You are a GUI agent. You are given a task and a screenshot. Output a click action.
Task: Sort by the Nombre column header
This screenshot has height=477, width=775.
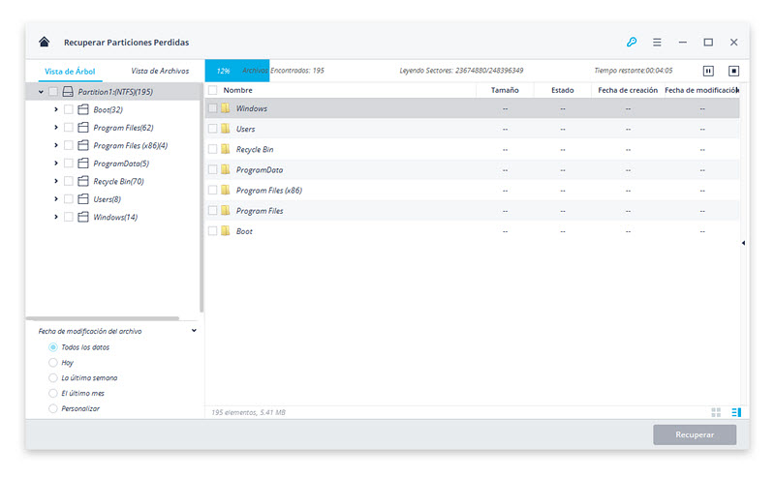(237, 90)
